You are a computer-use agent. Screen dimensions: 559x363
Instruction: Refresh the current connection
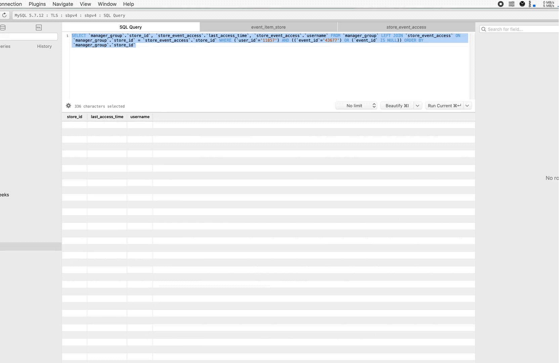point(4,15)
